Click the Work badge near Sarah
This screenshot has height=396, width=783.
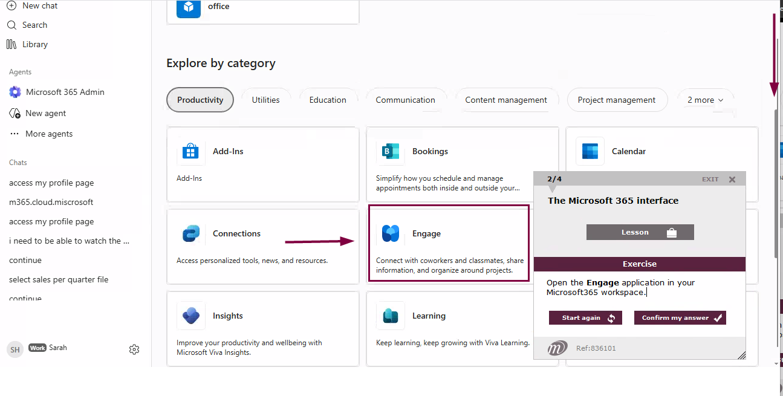[x=37, y=348]
